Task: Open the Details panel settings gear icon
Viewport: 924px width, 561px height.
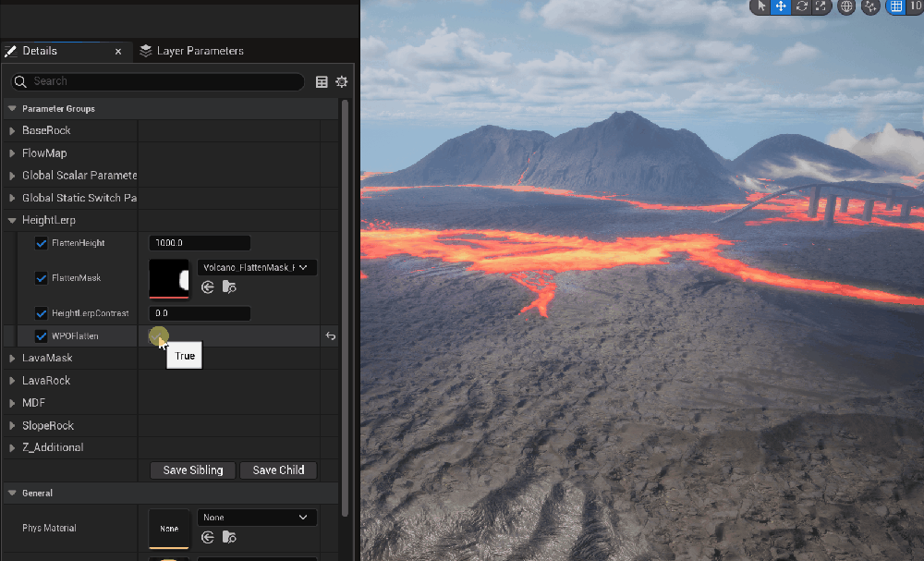Action: (x=341, y=81)
